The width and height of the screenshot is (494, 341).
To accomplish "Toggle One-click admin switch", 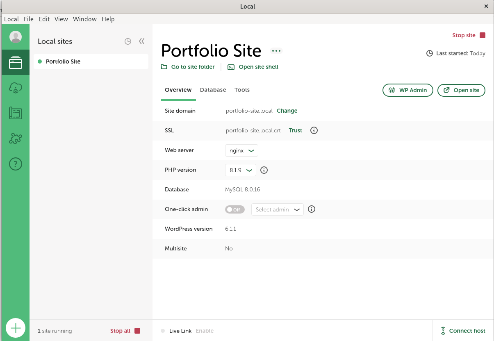I will (x=234, y=209).
